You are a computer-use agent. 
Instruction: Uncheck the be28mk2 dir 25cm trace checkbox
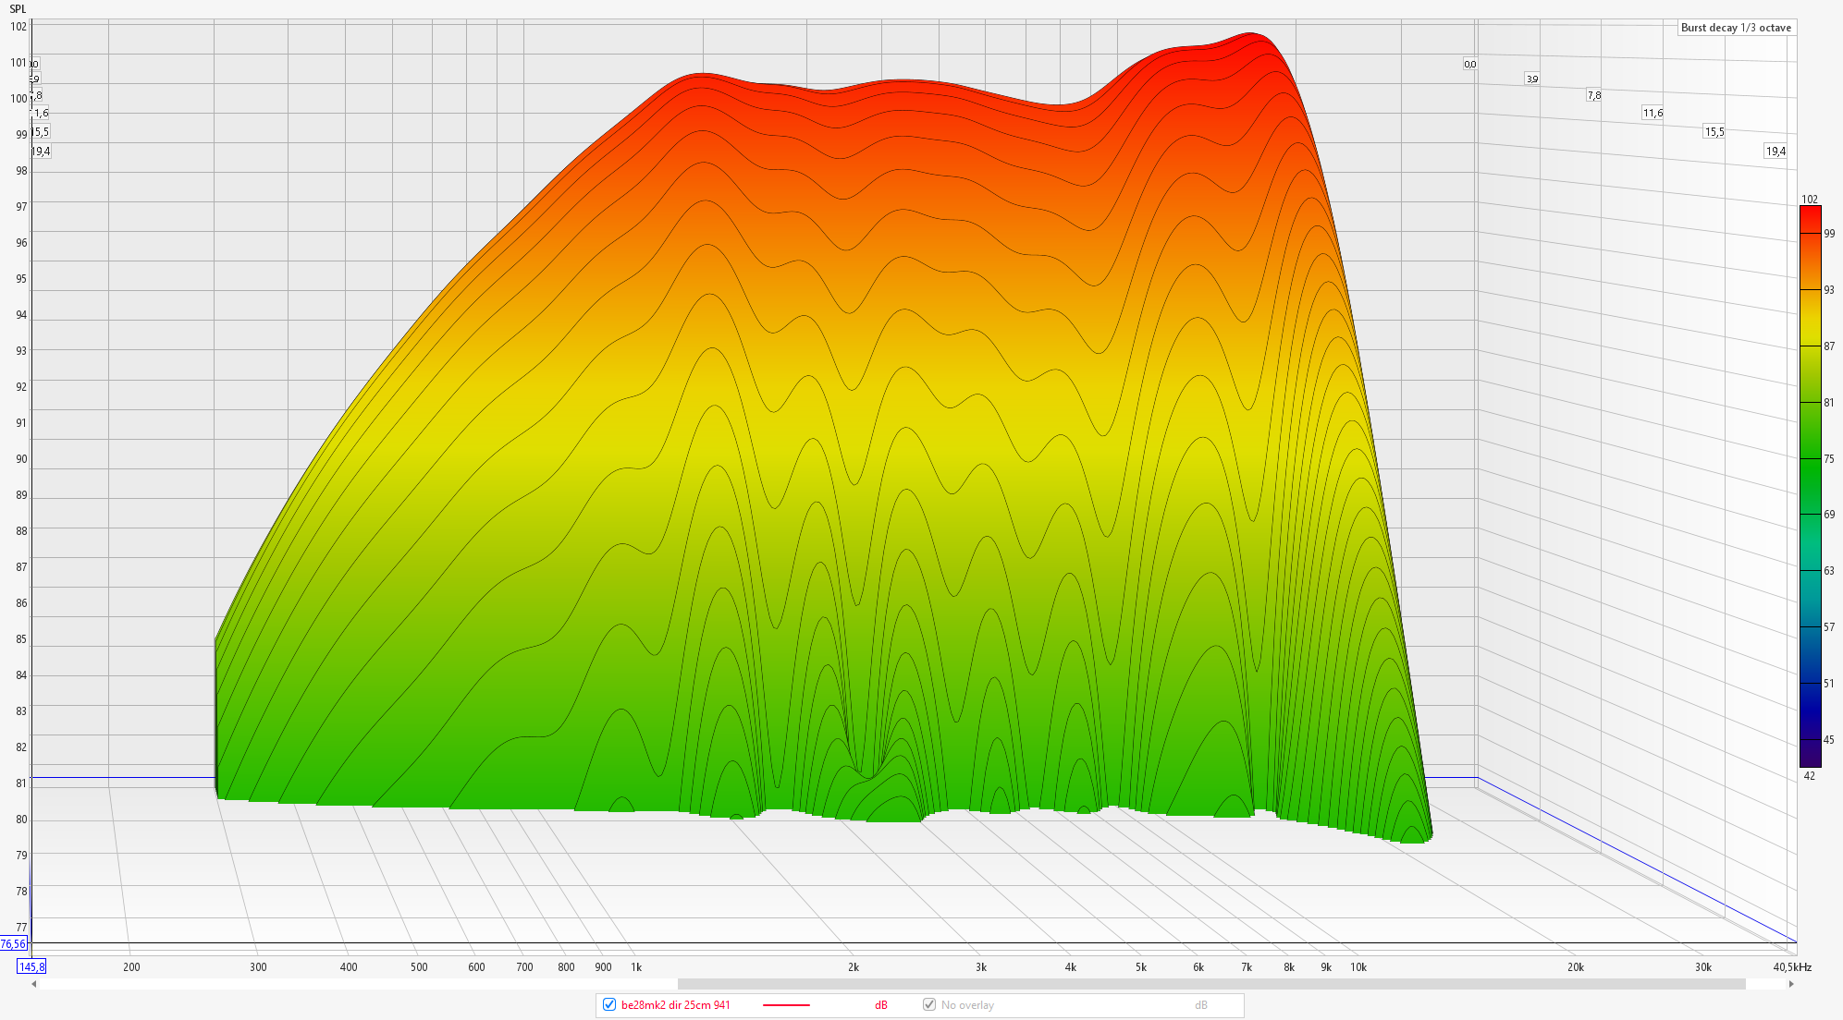click(x=608, y=1004)
